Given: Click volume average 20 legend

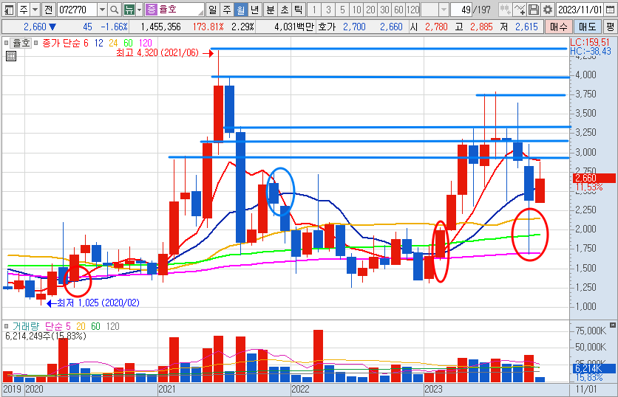Looking at the screenshot, I should pos(81,326).
